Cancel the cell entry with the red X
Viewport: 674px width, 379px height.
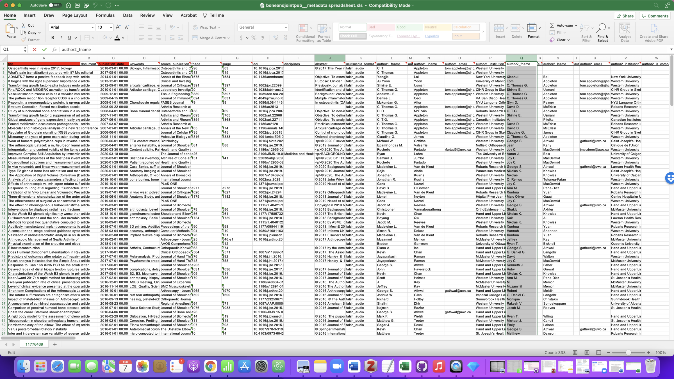point(34,49)
